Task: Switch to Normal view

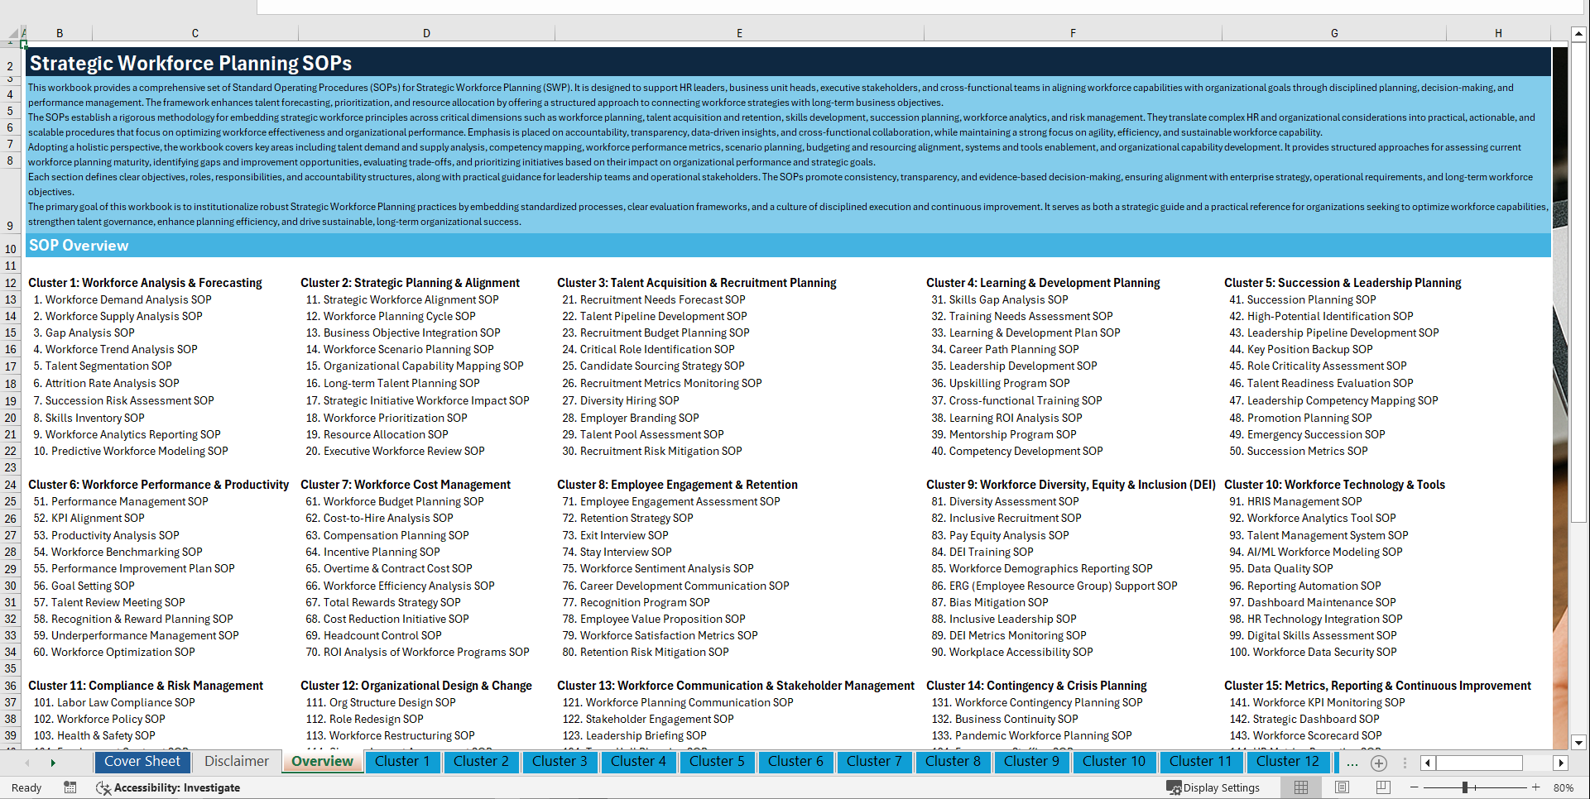Action: coord(1301,787)
